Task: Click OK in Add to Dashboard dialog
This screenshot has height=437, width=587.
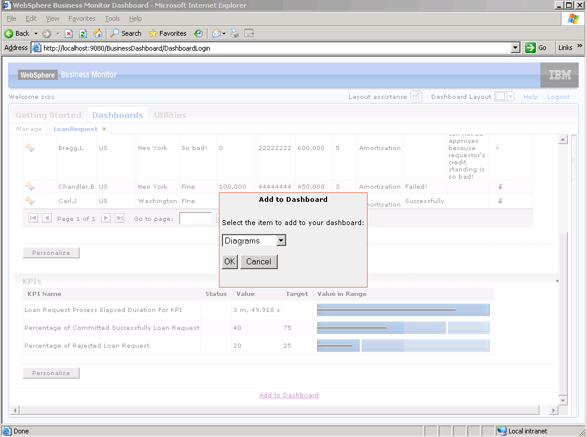Action: (230, 261)
